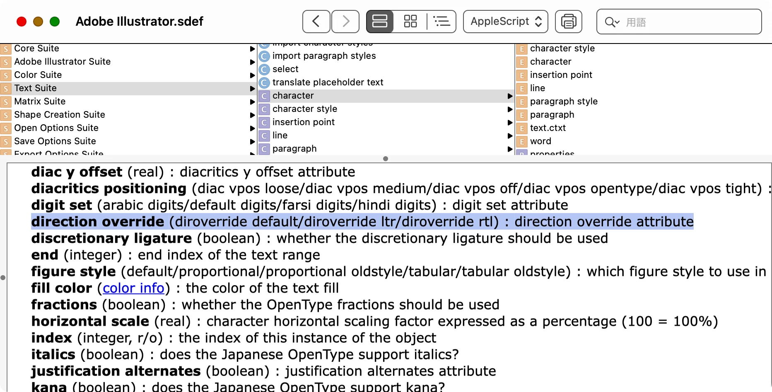Viewport: 772px width, 392px height.
Task: Go back with the left chevron button
Action: (x=316, y=21)
